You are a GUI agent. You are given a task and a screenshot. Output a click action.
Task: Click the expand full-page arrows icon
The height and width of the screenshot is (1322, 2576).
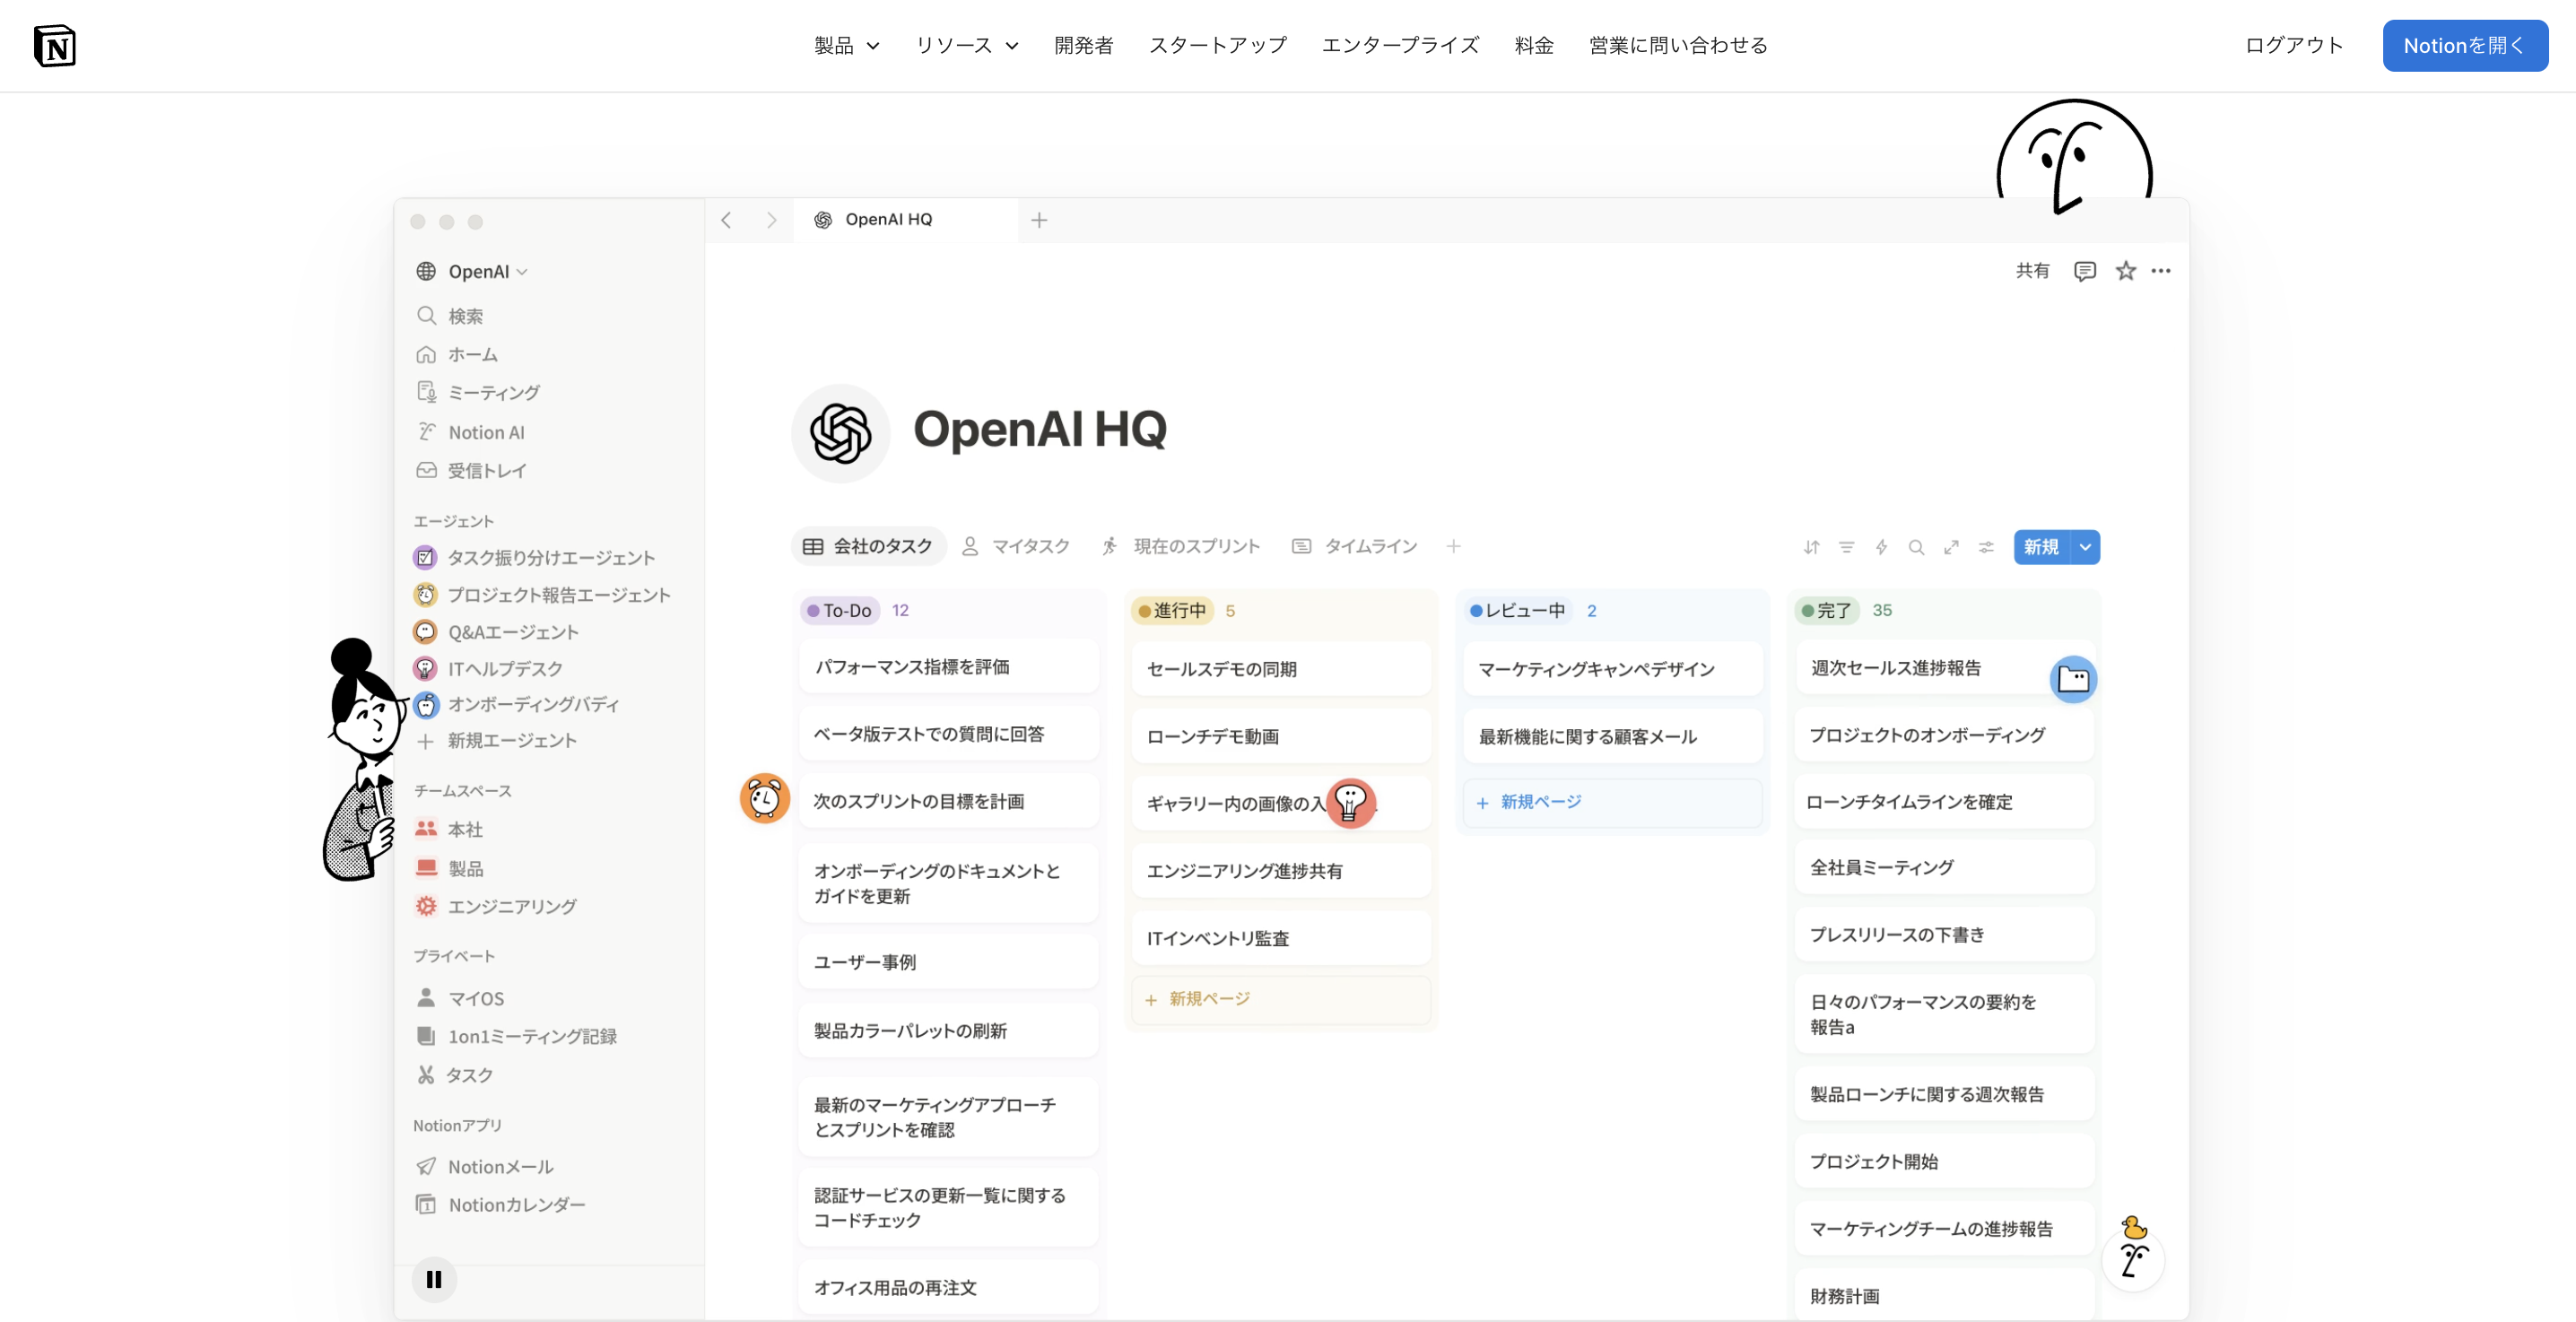pos(1951,547)
